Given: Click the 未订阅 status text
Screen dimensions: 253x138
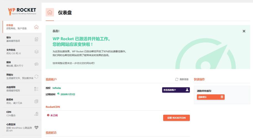Looking at the screenshot, I should [54, 115].
